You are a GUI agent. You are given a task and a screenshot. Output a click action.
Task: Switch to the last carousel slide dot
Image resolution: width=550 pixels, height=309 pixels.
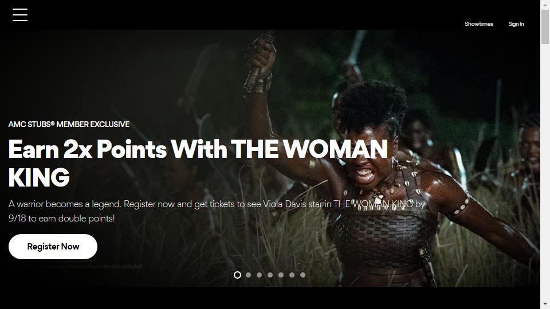pos(302,275)
